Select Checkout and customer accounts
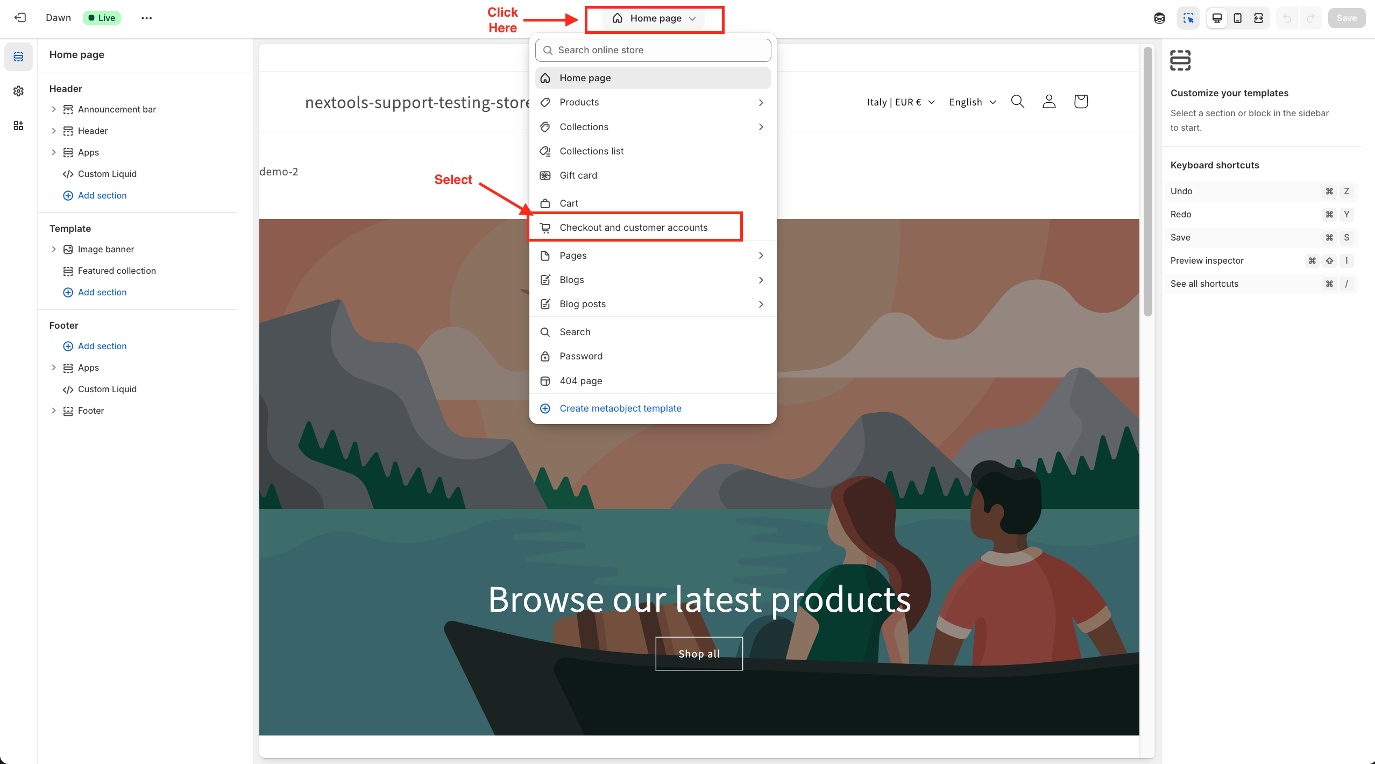The height and width of the screenshot is (764, 1375). point(633,228)
